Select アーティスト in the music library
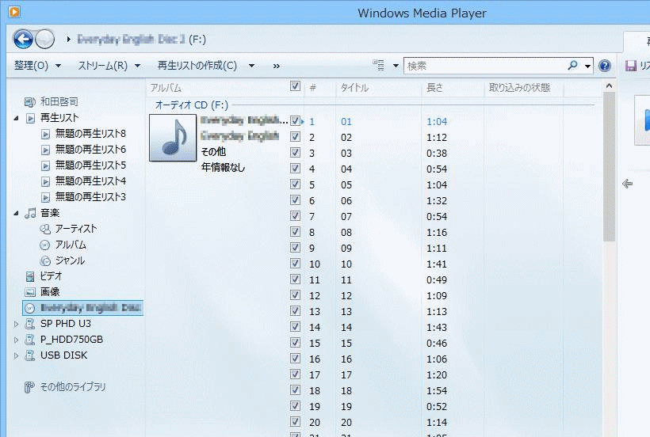 [68, 229]
